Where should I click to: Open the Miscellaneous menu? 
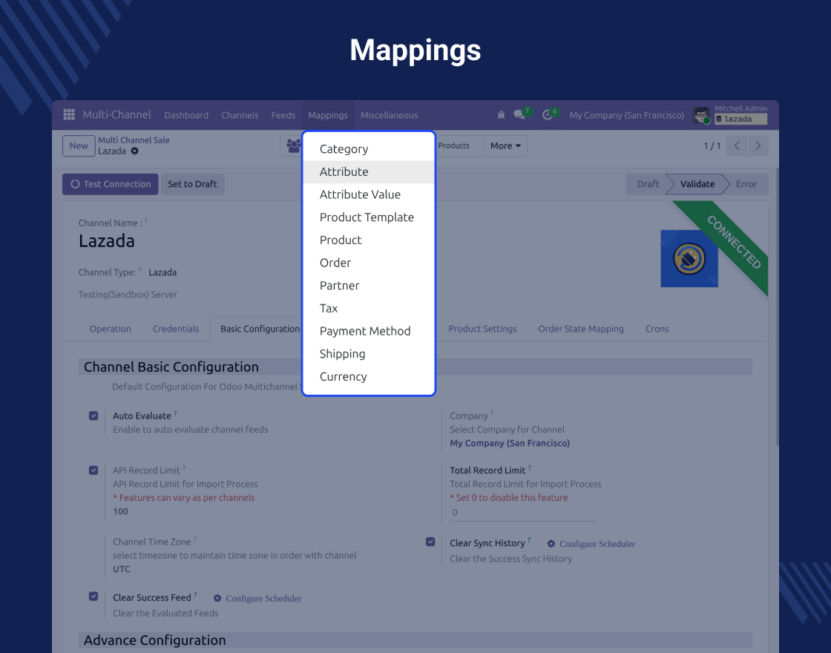pyautogui.click(x=389, y=115)
